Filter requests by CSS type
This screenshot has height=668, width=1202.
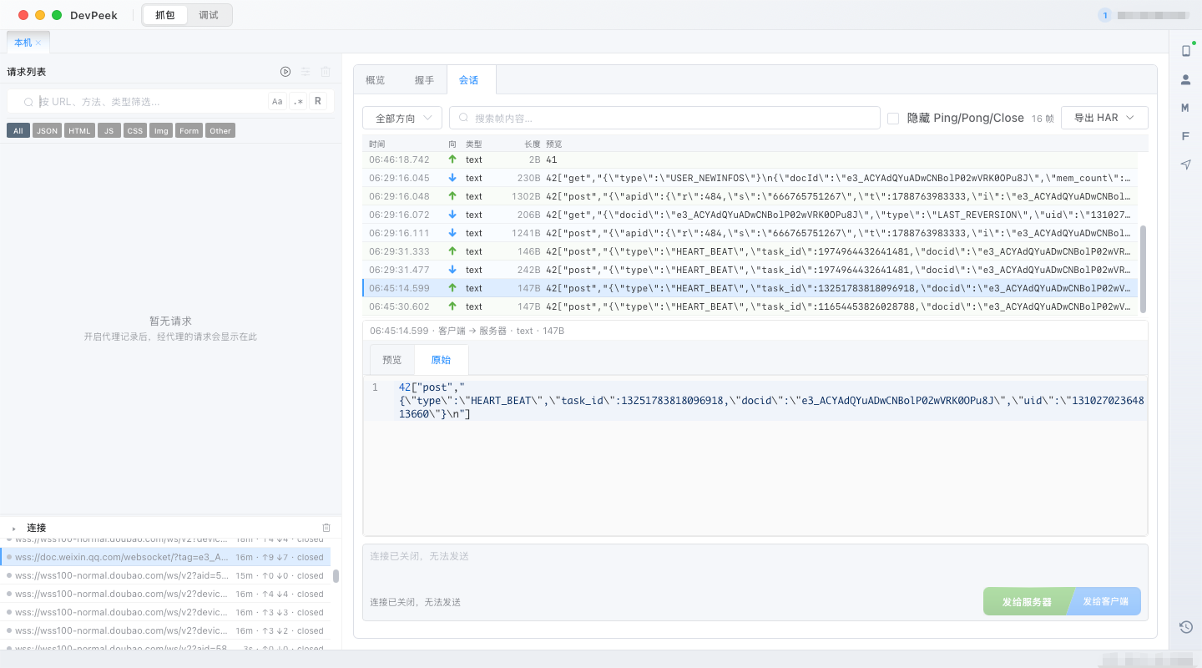(x=134, y=130)
